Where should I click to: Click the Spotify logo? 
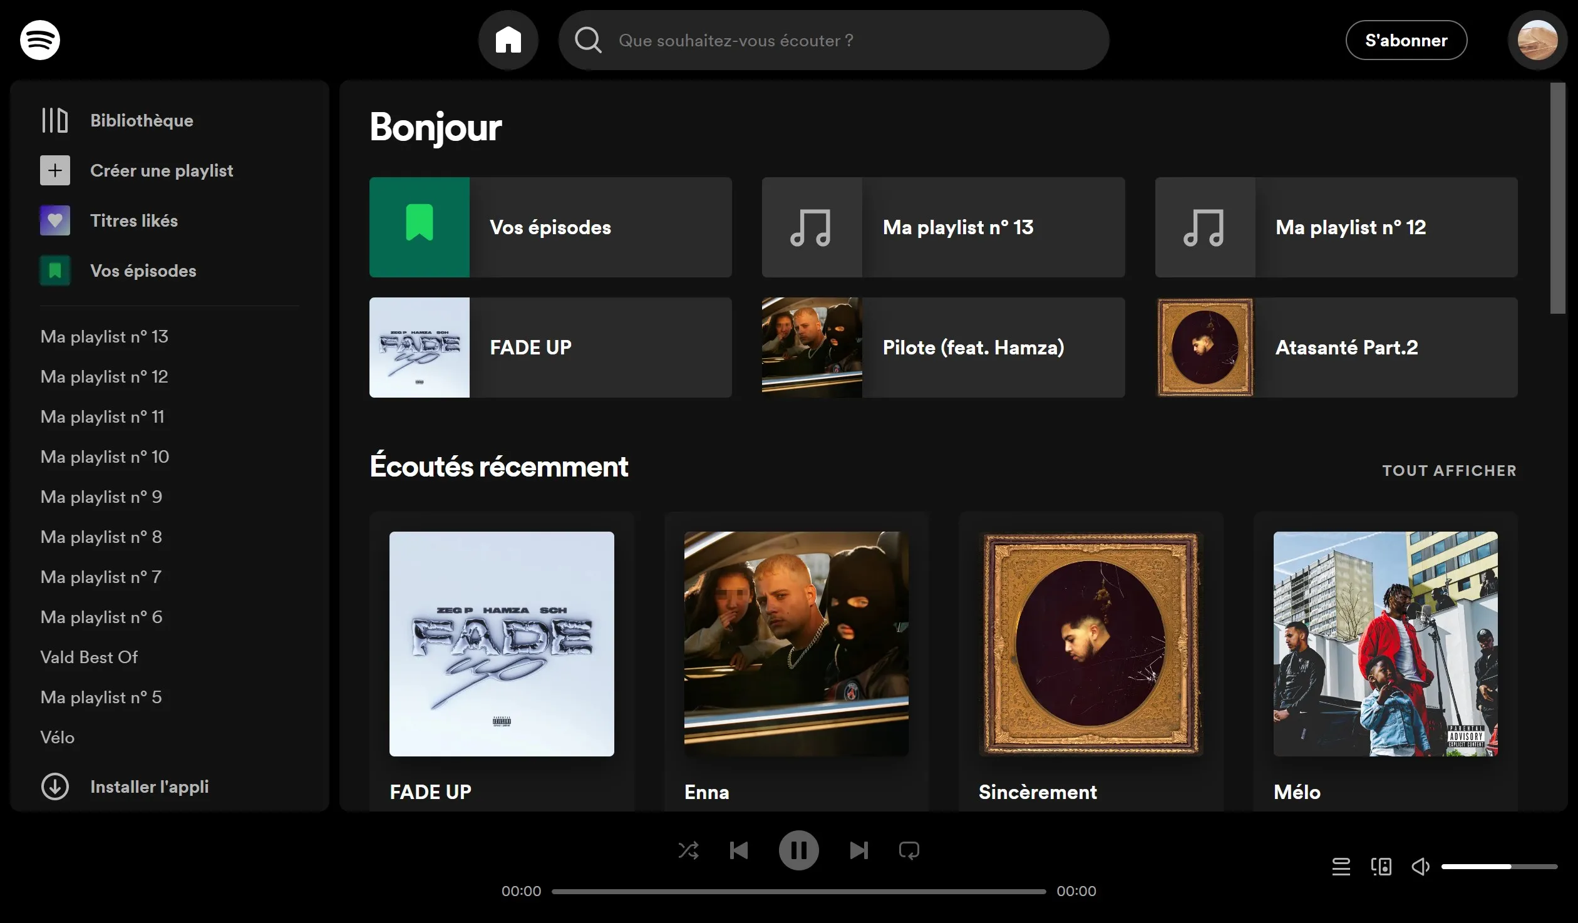(40, 40)
